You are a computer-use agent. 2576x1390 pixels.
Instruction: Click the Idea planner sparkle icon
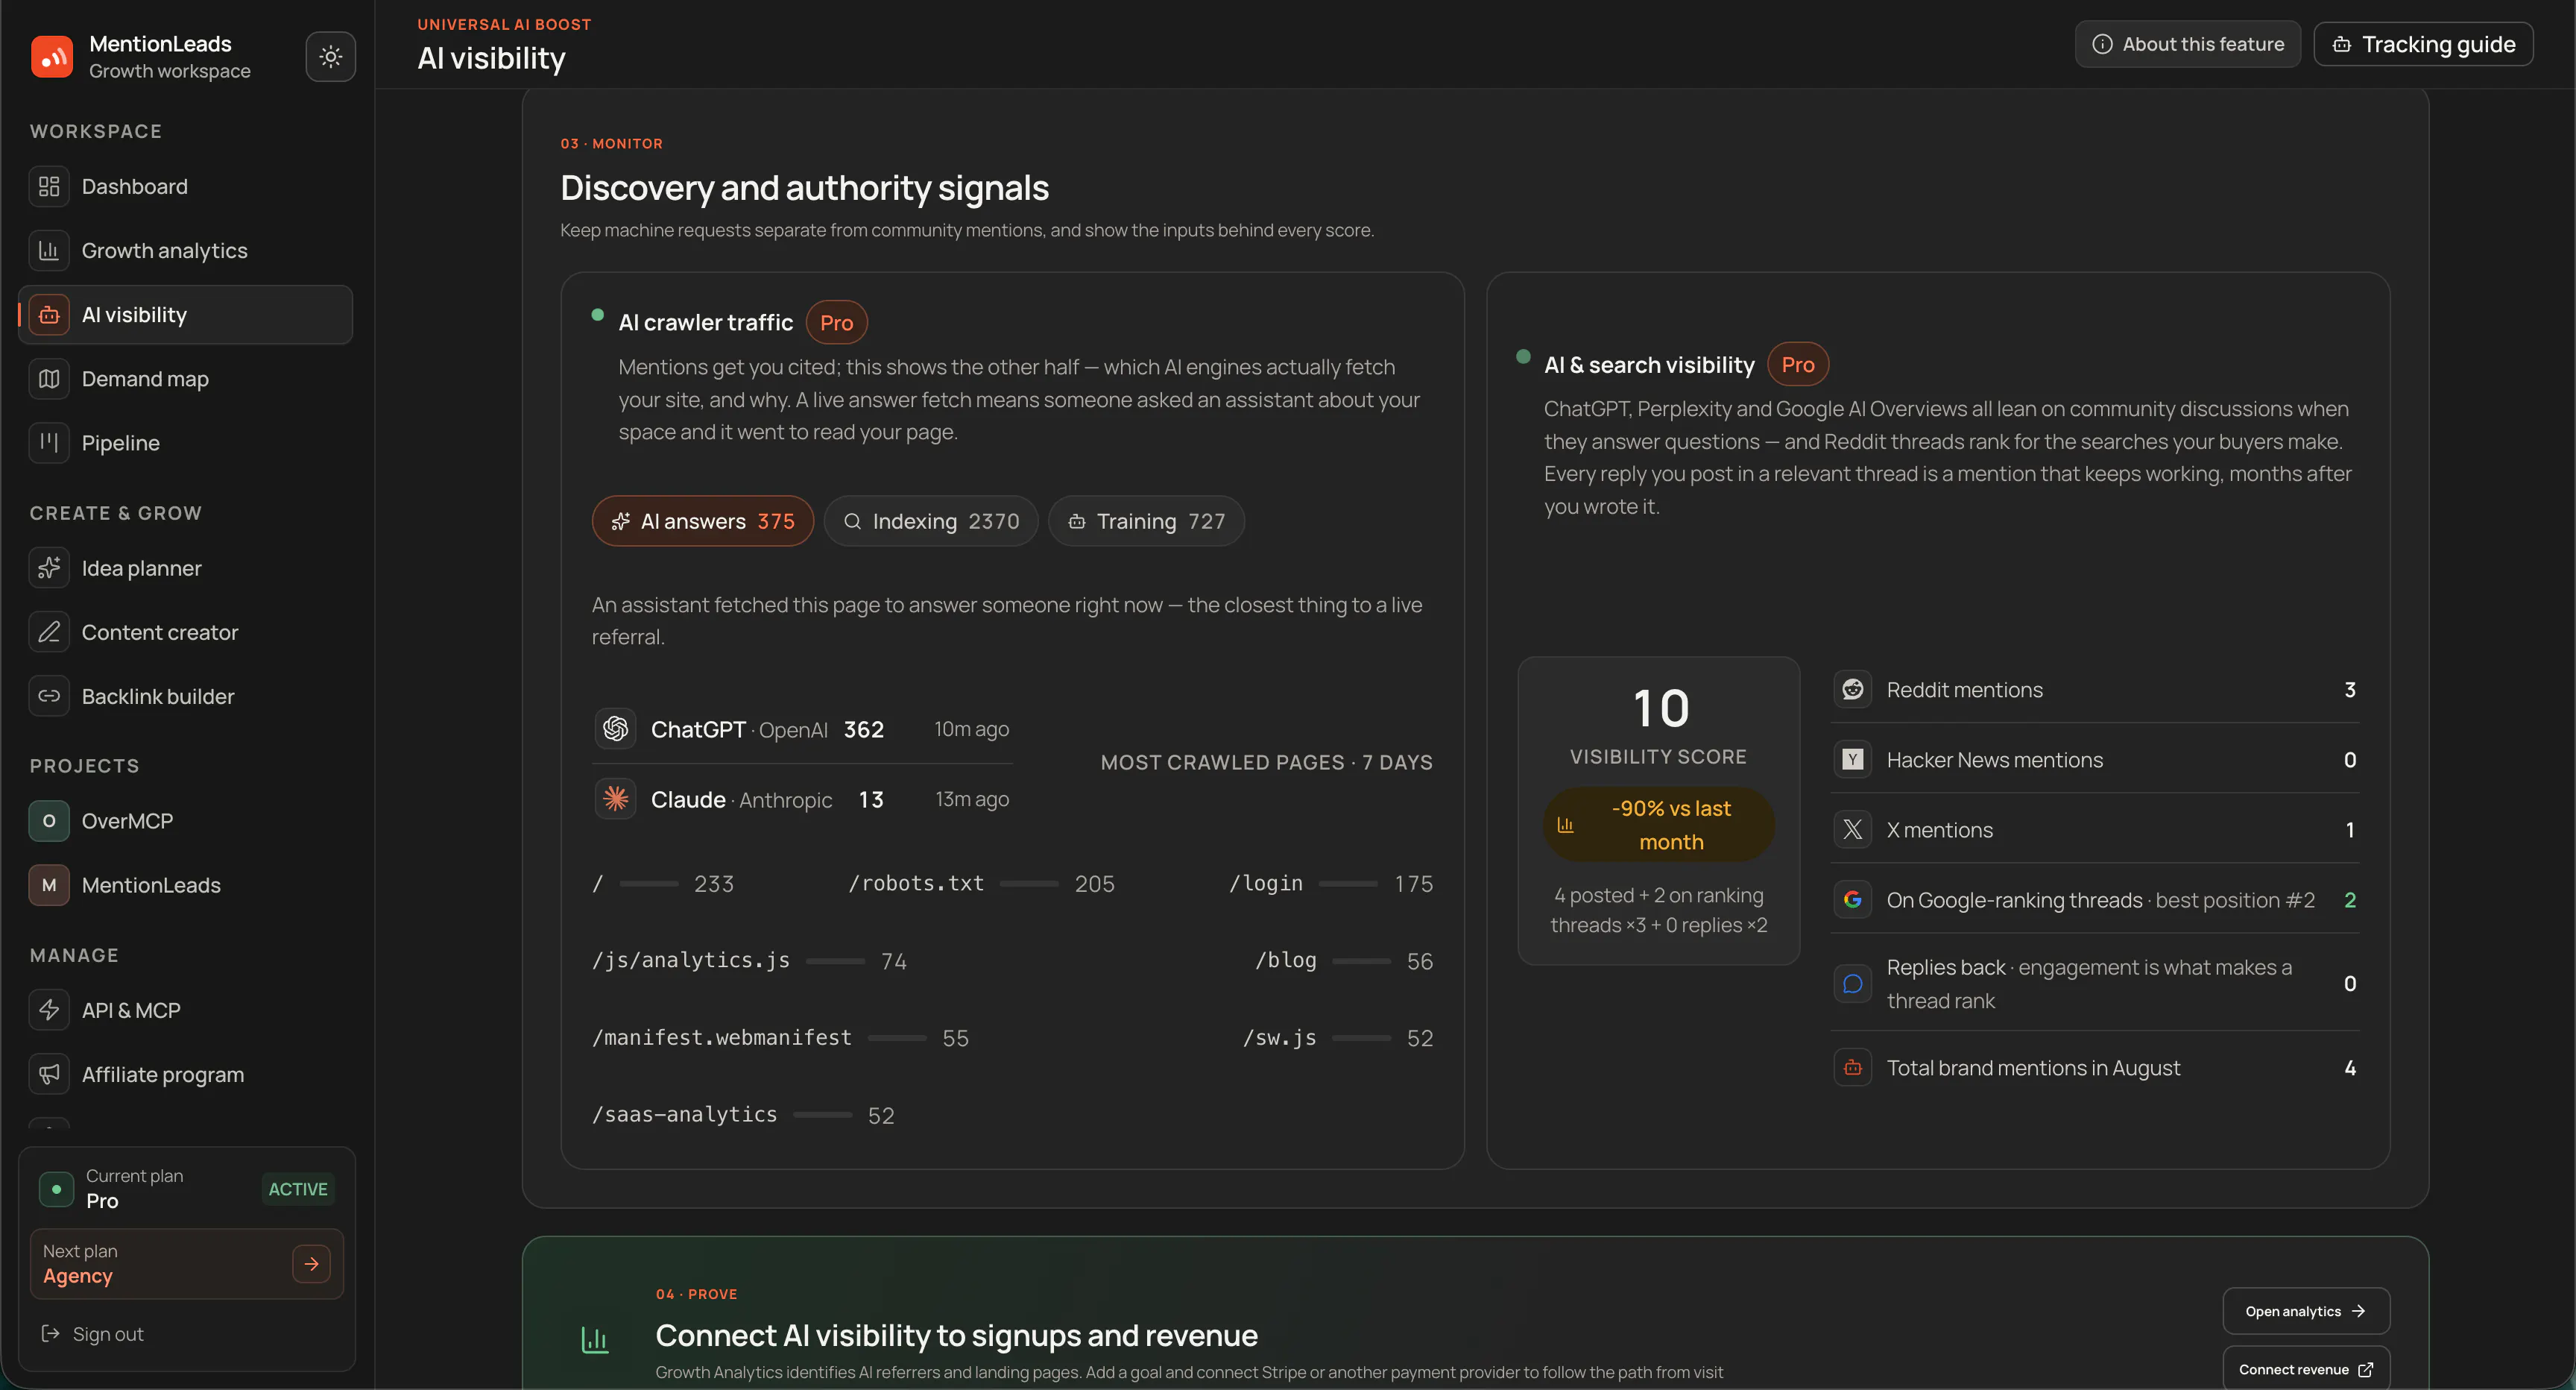(x=49, y=568)
